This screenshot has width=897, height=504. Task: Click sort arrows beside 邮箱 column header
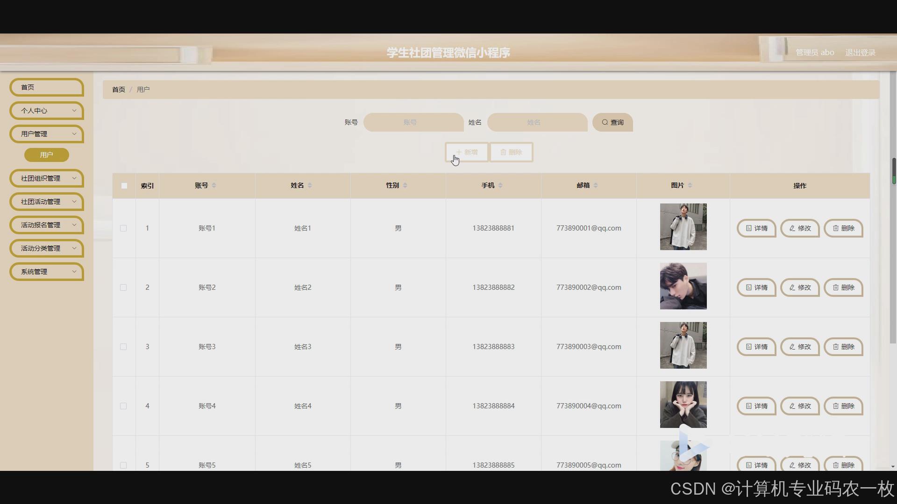[596, 185]
